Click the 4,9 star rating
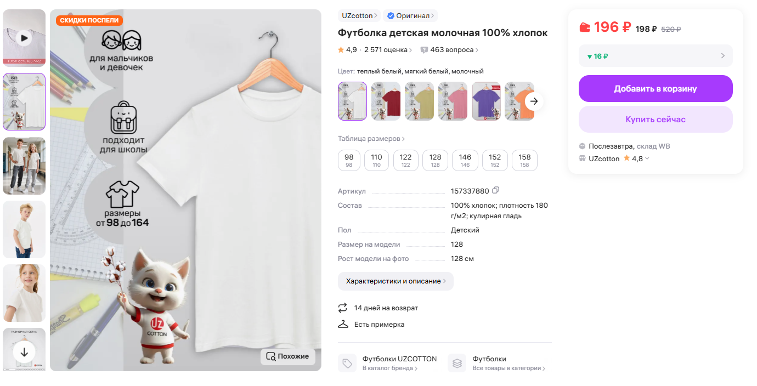 (348, 50)
